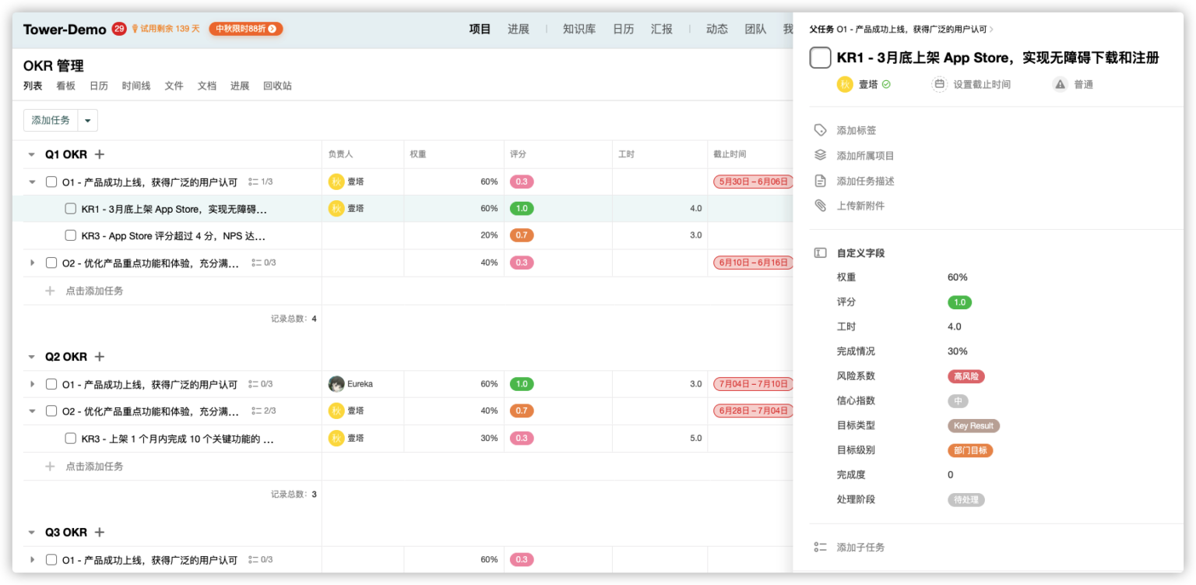
Task: Check the O1 task checkbox under Q1 OKR
Action: click(51, 181)
